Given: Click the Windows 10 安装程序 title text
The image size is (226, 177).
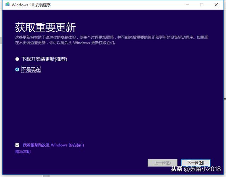Looking at the screenshot, I should pos(31,5).
